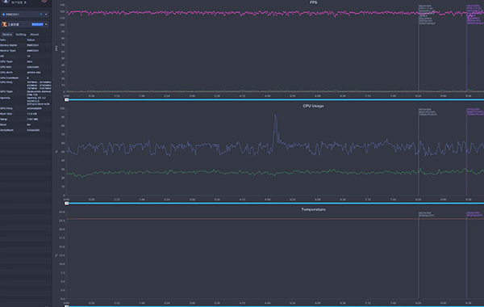Click the CPU Usage chart slider handle
The width and height of the screenshot is (484, 307).
pos(66,203)
